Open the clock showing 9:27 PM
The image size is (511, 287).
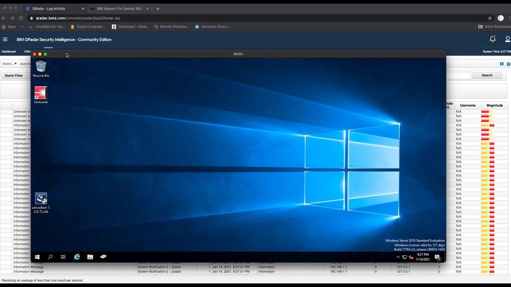pos(423,257)
